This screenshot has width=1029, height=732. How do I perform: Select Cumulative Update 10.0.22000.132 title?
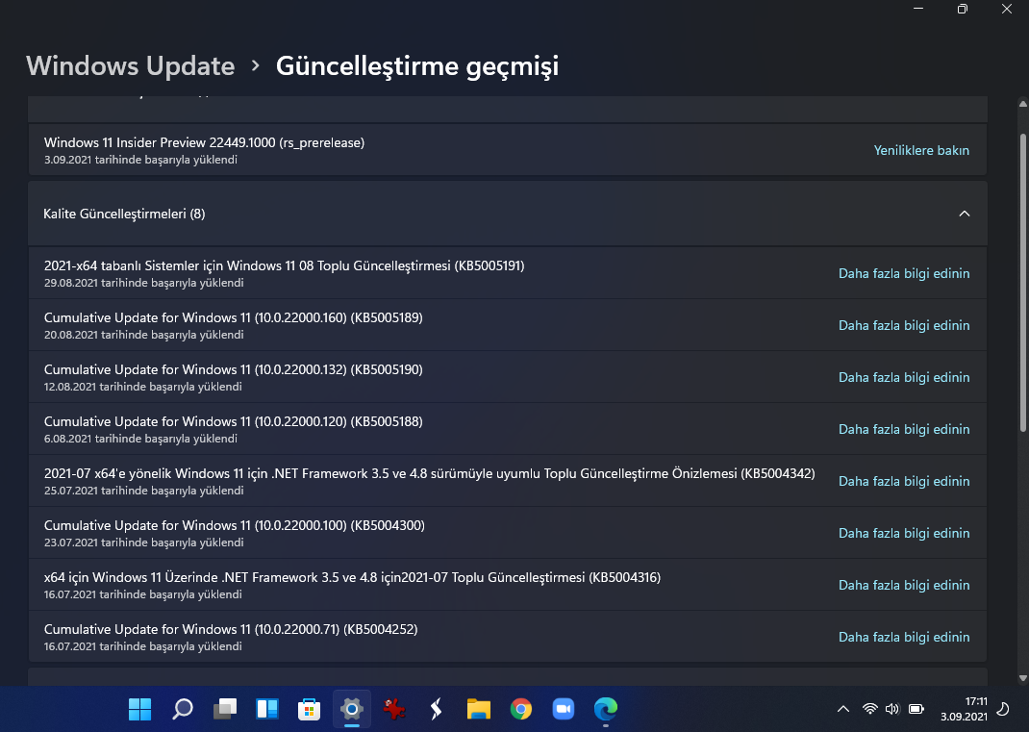click(233, 369)
